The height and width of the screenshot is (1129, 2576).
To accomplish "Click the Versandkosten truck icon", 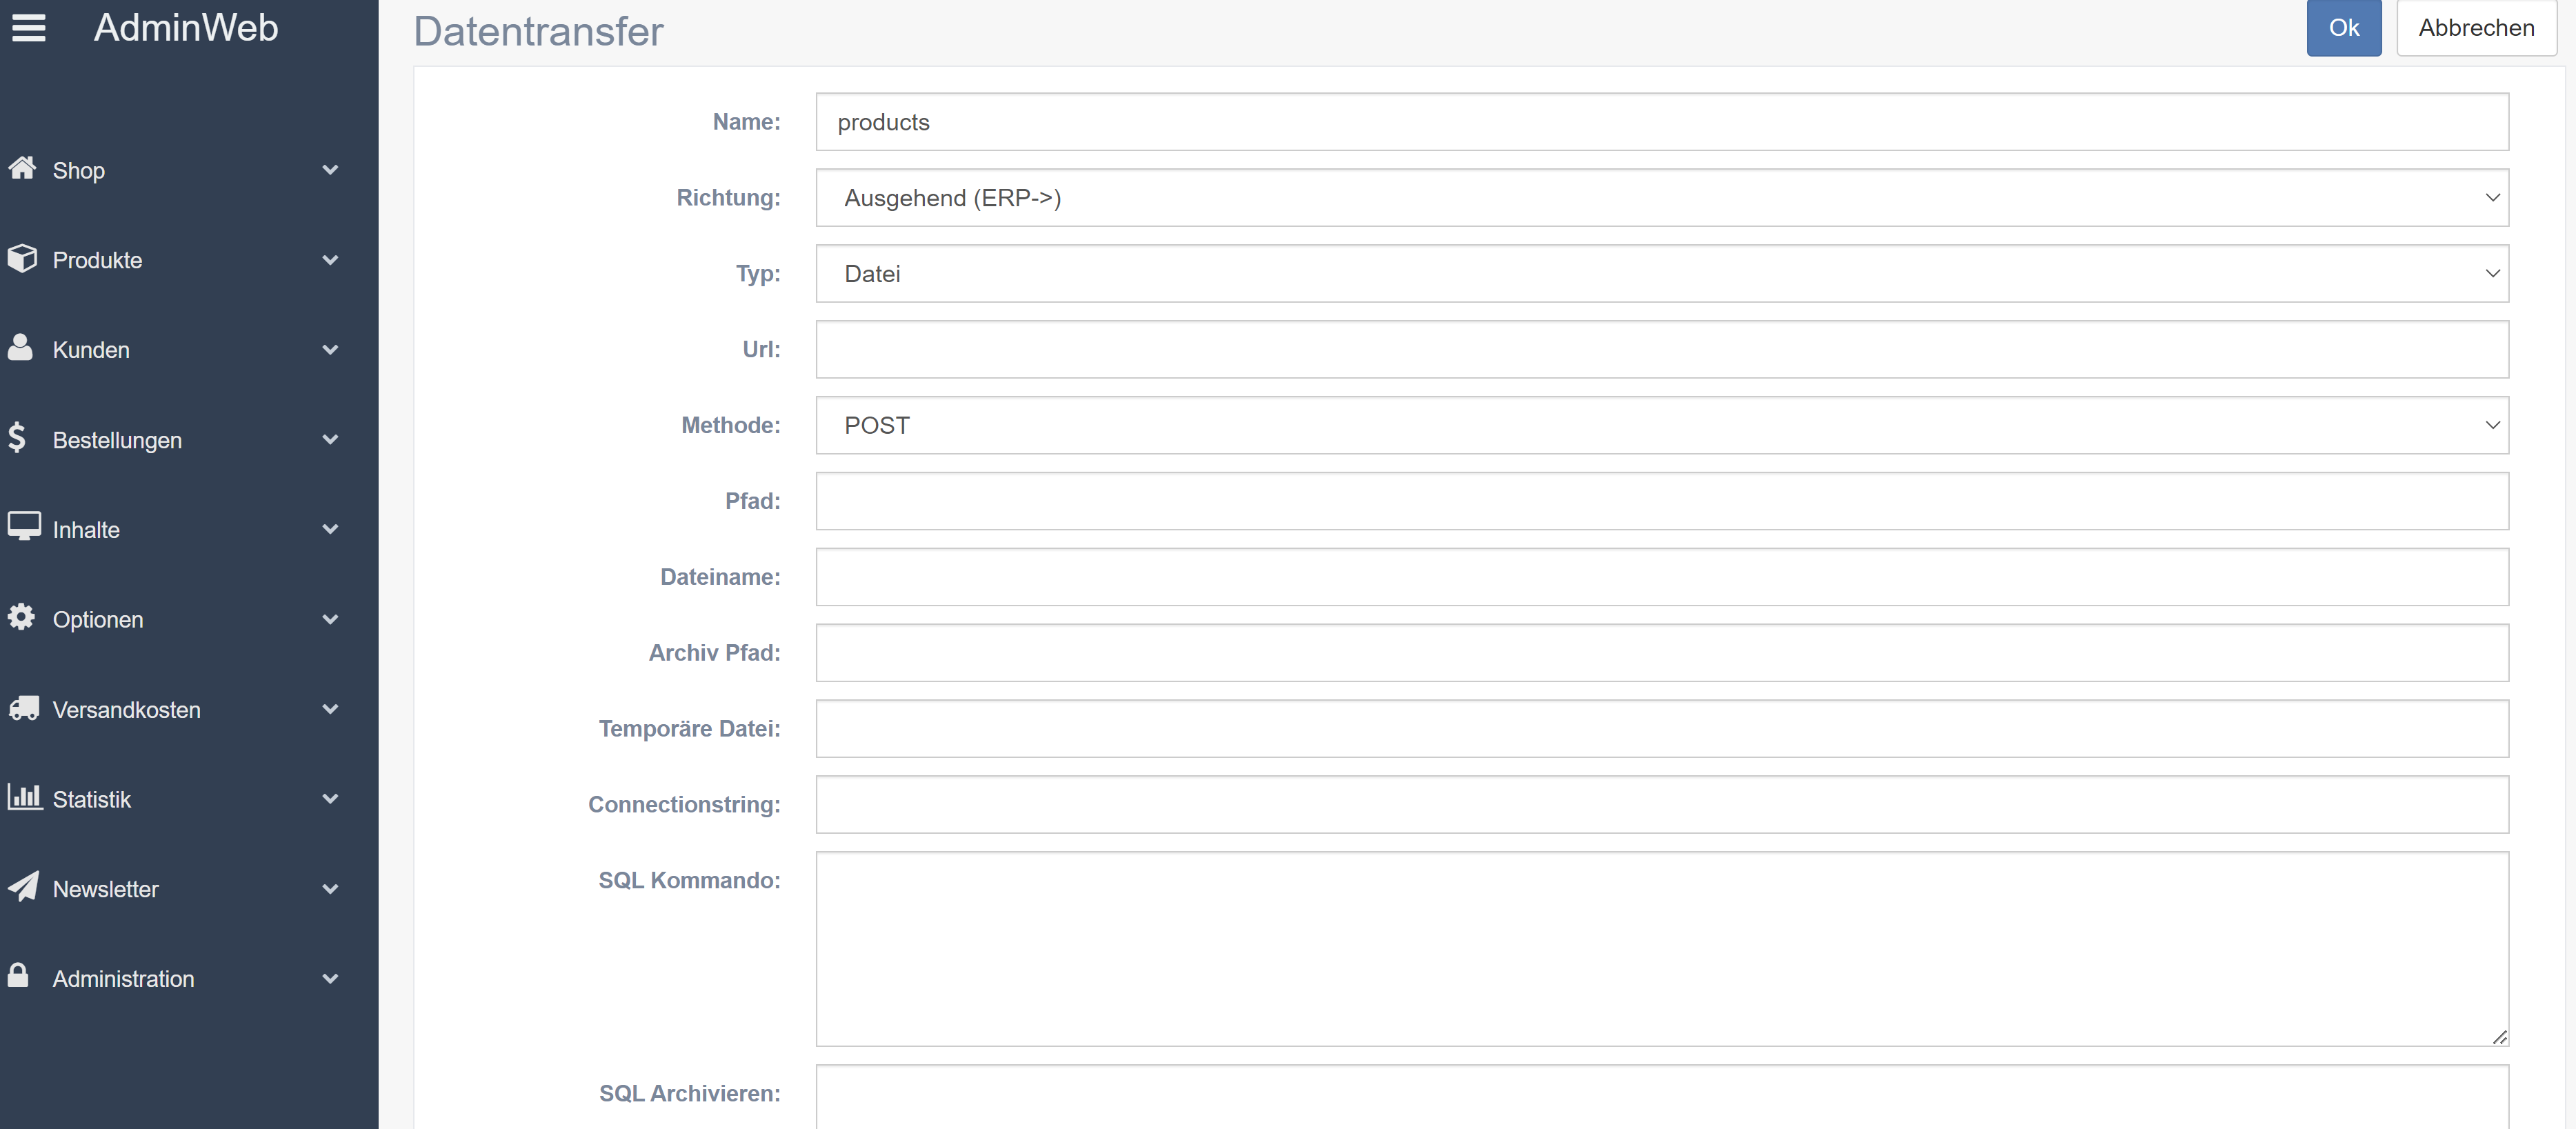I will point(24,708).
